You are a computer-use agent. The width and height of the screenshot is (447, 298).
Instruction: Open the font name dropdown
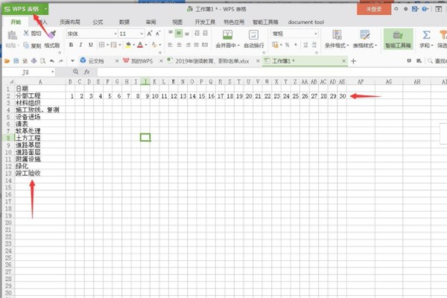pyautogui.click(x=115, y=34)
